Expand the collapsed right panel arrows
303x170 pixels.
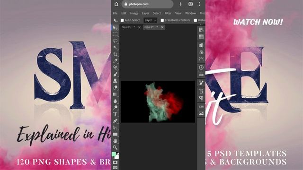(x=201, y=25)
